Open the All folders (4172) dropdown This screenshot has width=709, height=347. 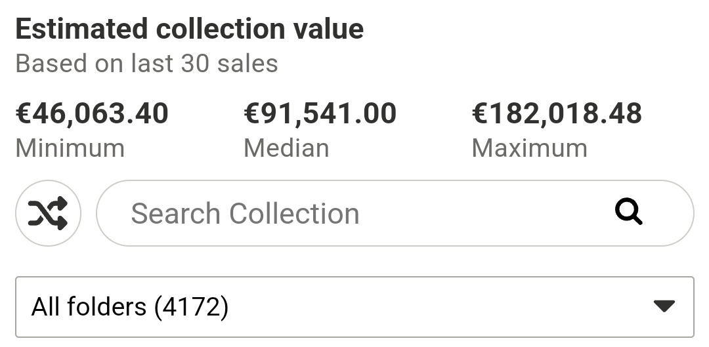point(354,307)
